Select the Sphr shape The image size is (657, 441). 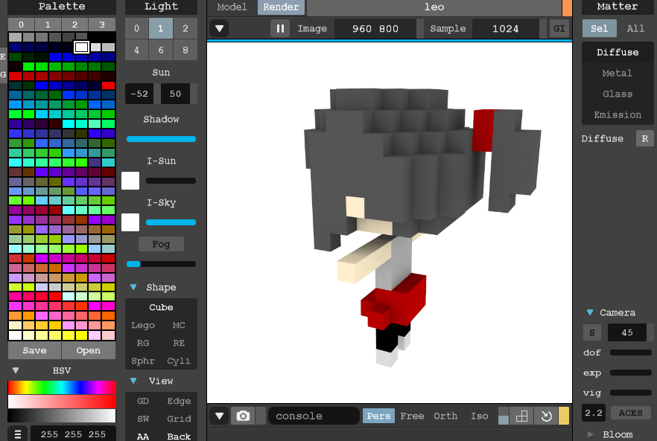click(143, 361)
